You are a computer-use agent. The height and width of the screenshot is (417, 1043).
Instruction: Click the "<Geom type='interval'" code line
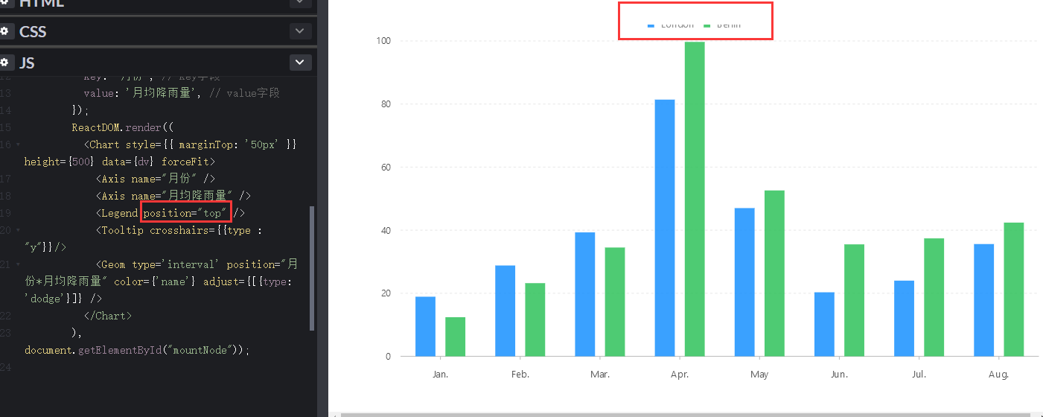[197, 264]
